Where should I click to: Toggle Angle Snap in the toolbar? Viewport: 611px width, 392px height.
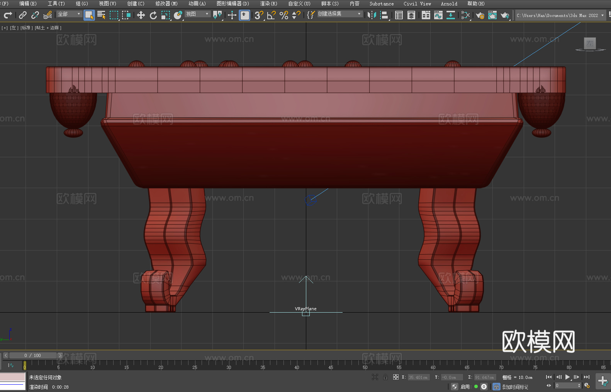271,15
